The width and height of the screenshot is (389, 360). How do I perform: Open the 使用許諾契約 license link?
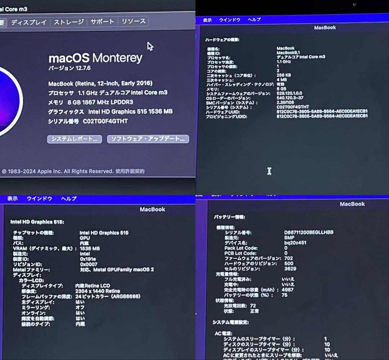tap(130, 171)
